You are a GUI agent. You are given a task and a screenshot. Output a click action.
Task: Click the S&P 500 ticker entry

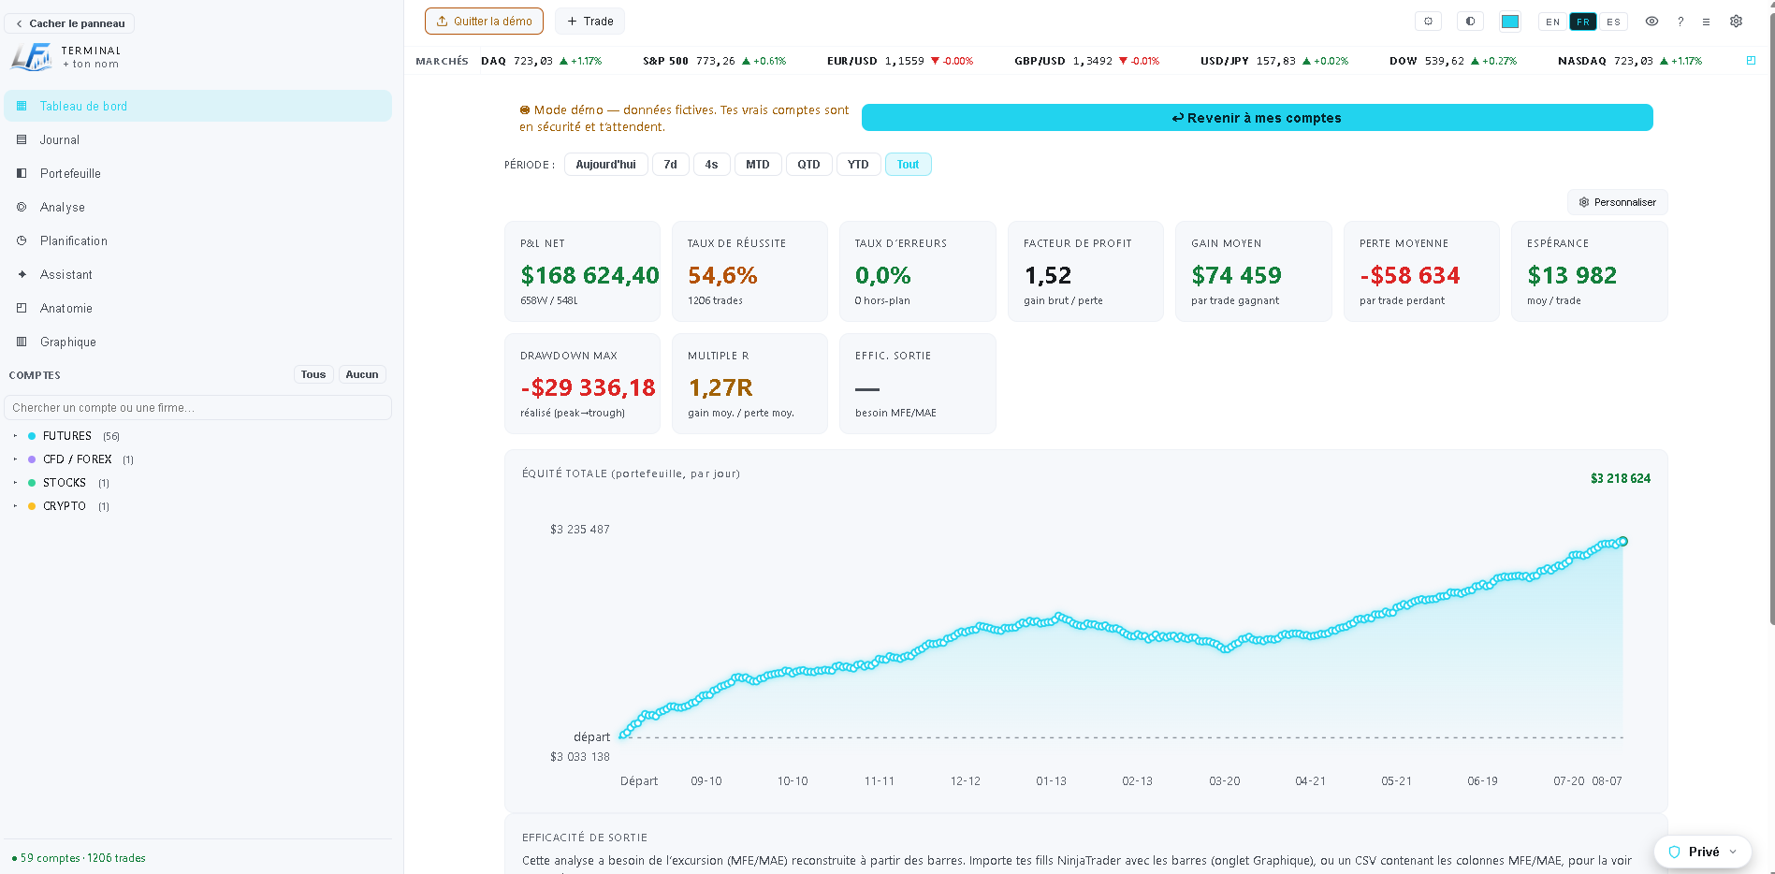click(x=714, y=61)
